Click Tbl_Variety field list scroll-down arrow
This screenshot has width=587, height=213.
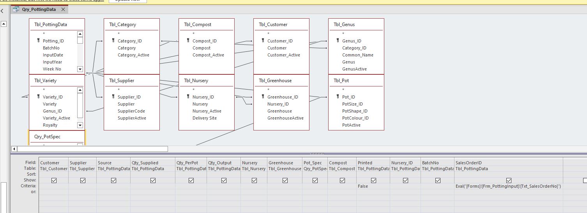(80, 125)
